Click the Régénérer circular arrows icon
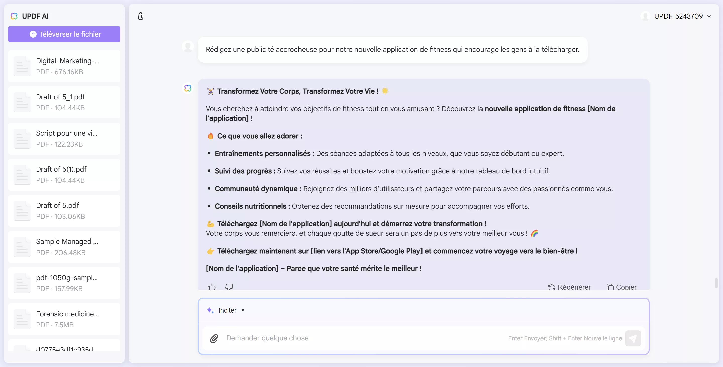Viewport: 723px width, 367px height. coord(552,287)
